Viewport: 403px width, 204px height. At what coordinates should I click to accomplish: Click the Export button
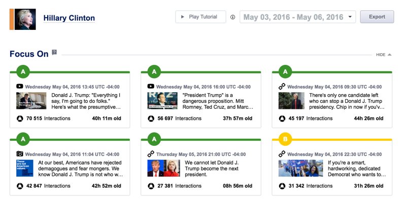pos(377,17)
